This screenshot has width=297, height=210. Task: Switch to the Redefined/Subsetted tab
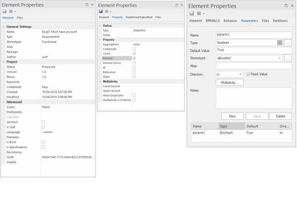click(x=139, y=17)
